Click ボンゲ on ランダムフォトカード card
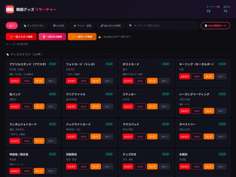The image size is (236, 177). point(39,141)
